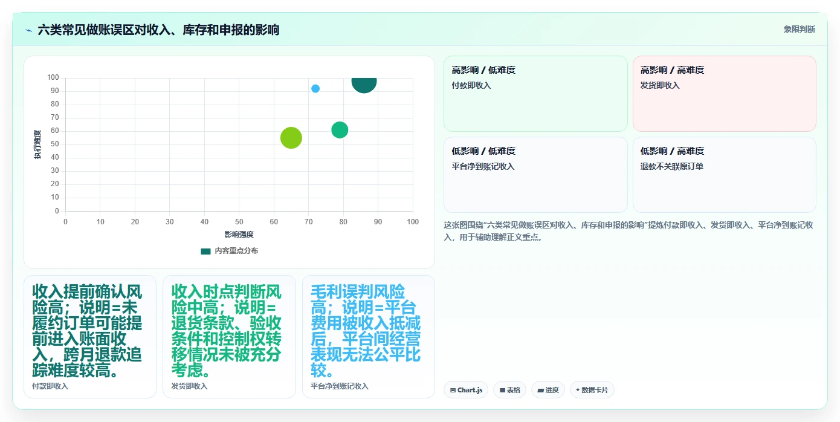Click the dark teal legend swatch
The height and width of the screenshot is (422, 840).
coord(206,251)
